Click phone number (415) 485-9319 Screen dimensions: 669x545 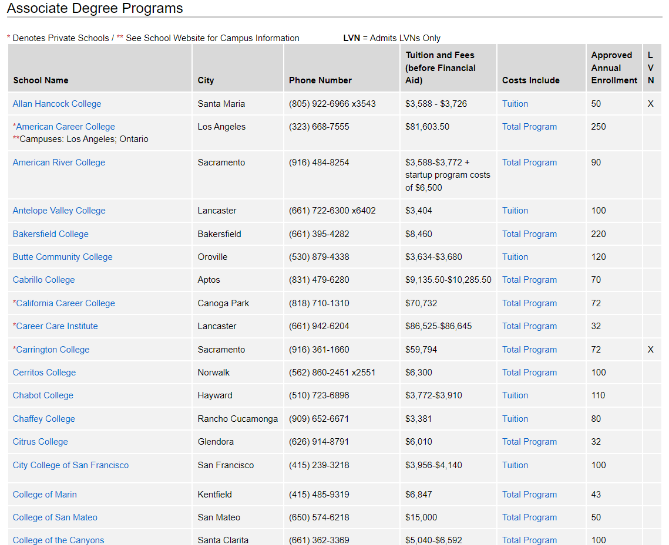pos(319,495)
